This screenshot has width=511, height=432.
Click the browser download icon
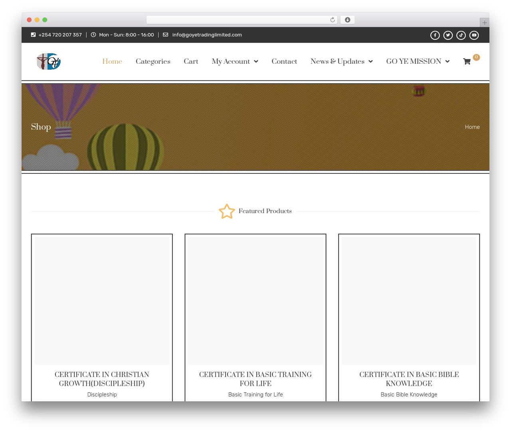(347, 20)
